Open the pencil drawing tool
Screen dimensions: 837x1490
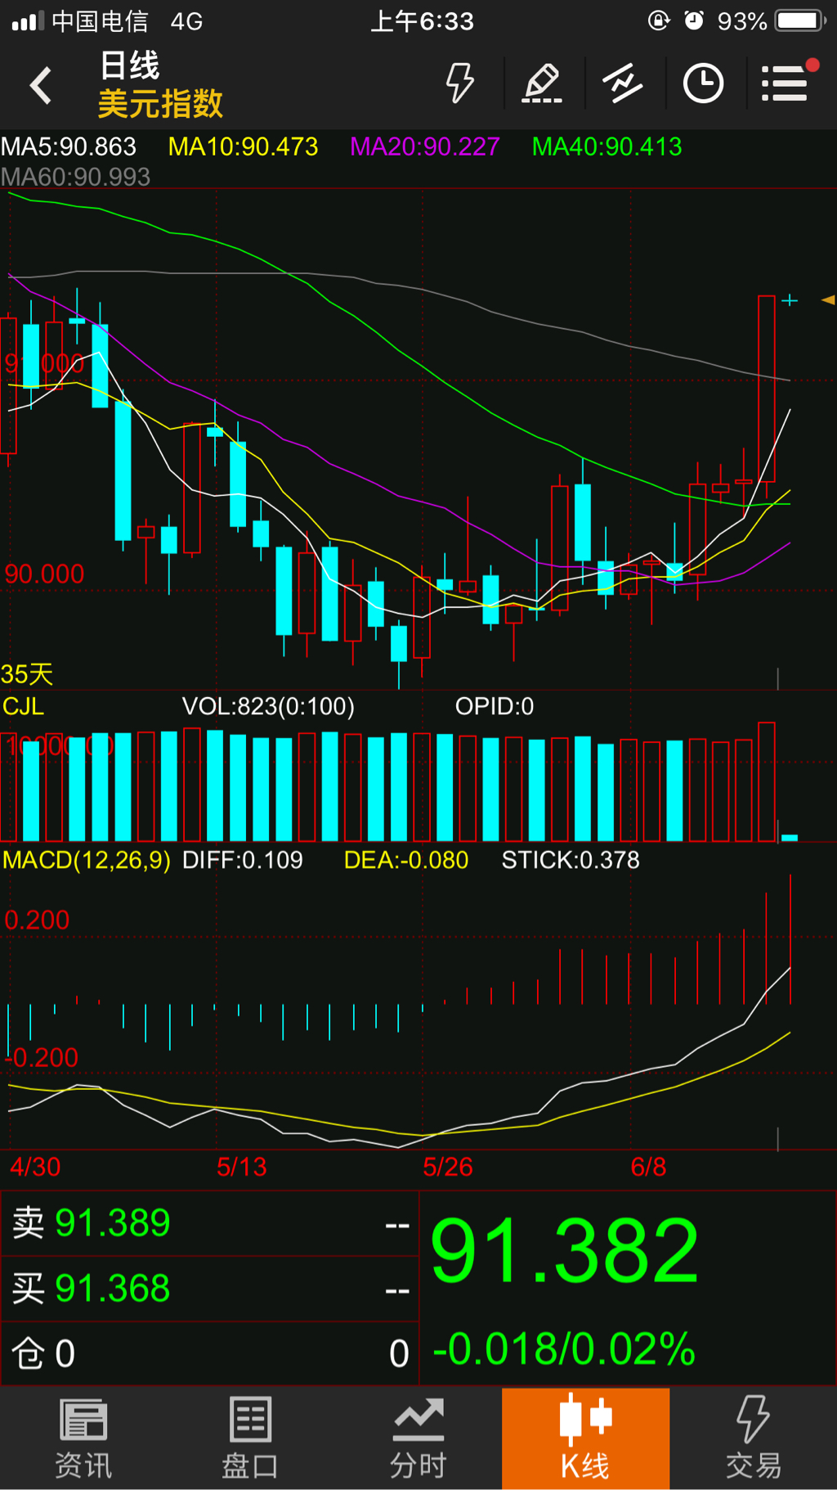click(543, 83)
